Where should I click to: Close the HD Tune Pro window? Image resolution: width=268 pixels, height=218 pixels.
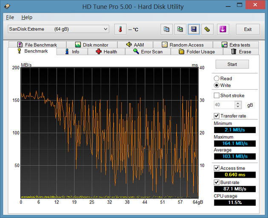(255, 5)
